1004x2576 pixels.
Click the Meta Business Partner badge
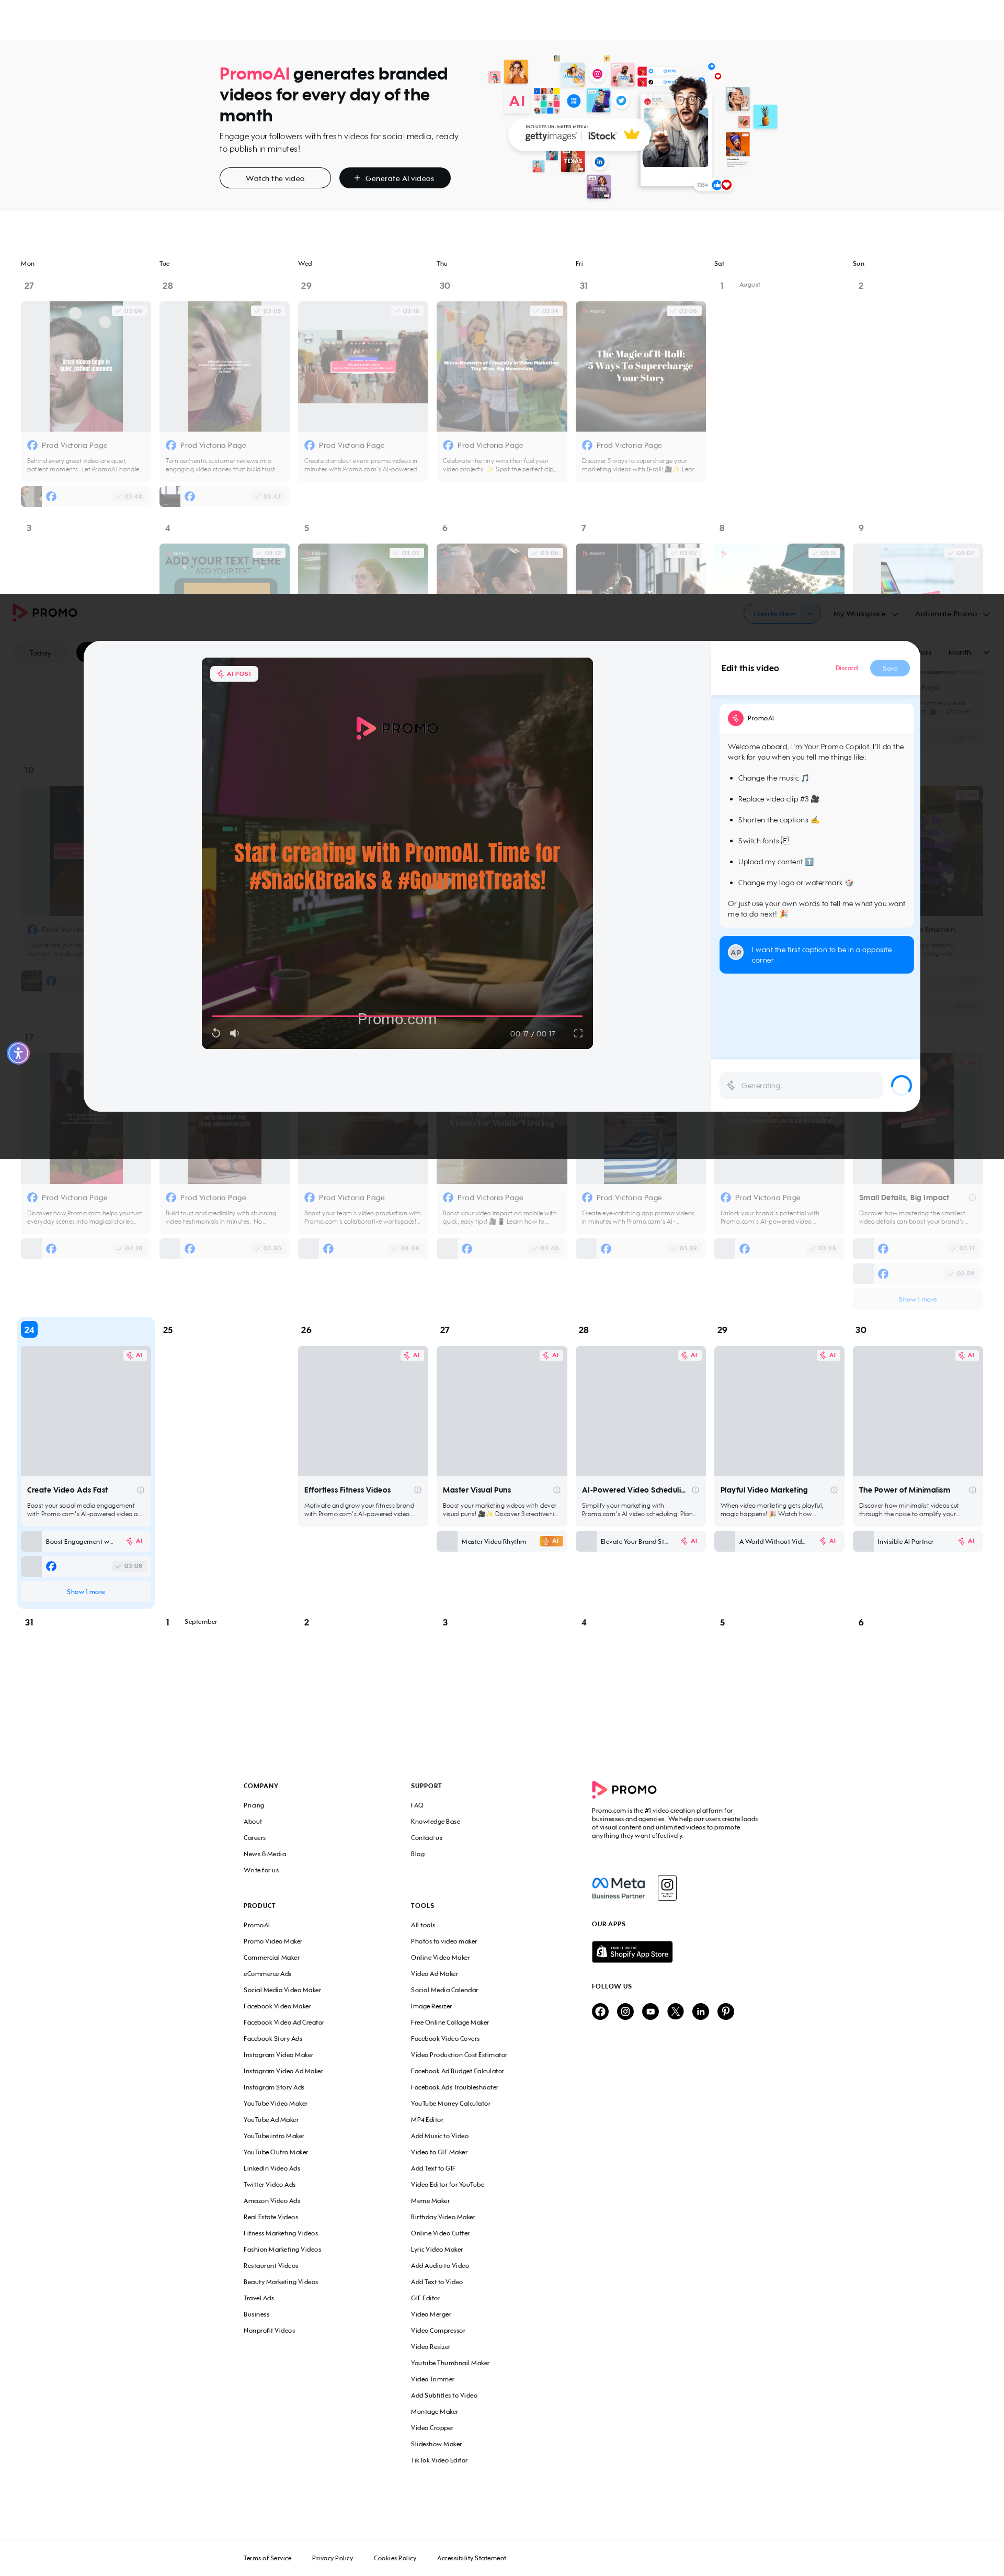619,1887
